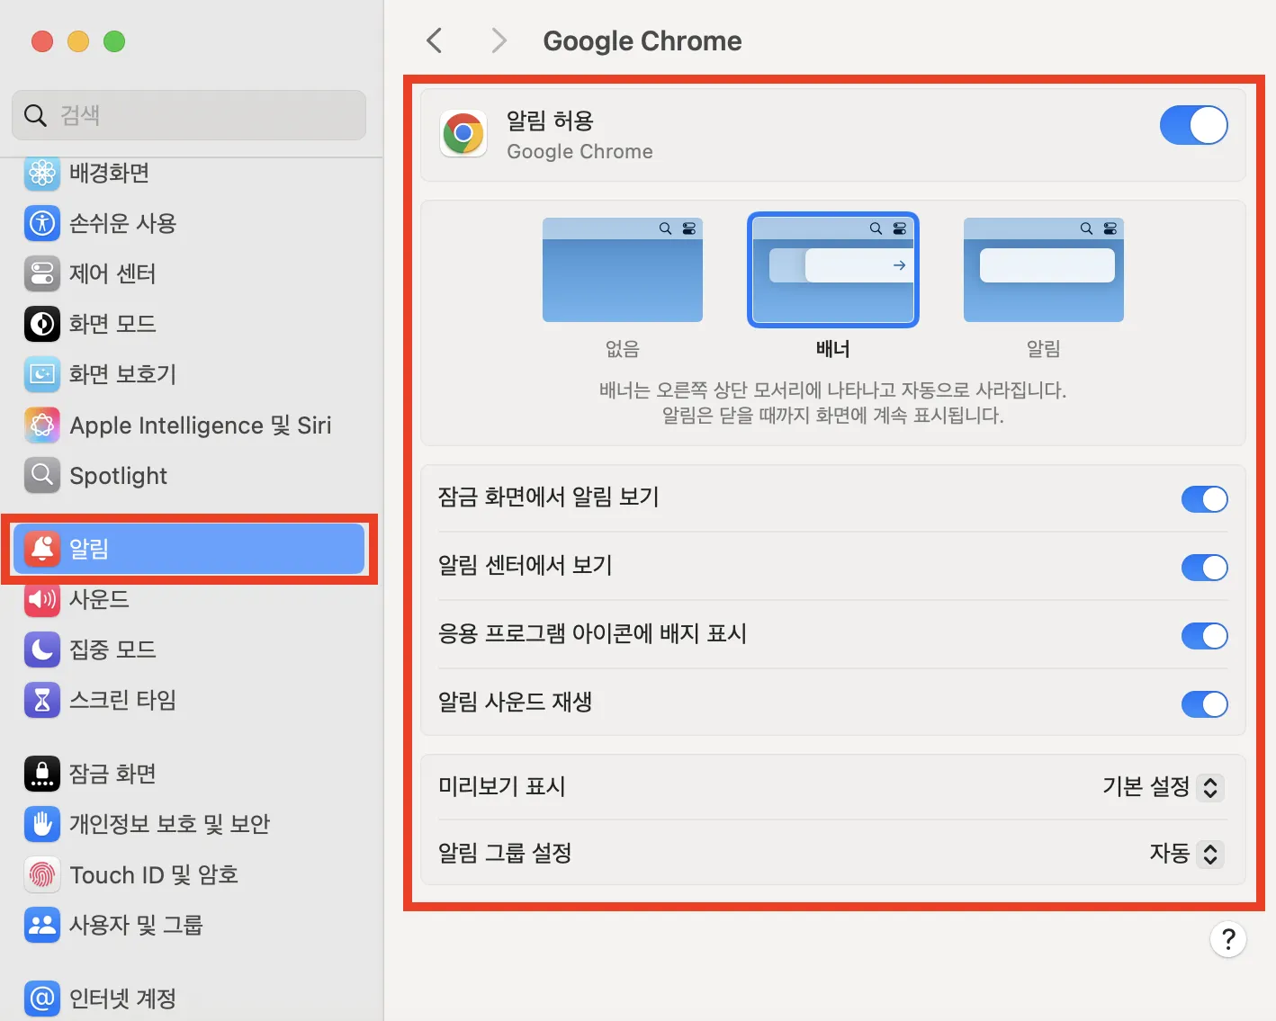Click the 알림 bell icon in the sidebar
This screenshot has height=1021, width=1276.
coord(42,549)
